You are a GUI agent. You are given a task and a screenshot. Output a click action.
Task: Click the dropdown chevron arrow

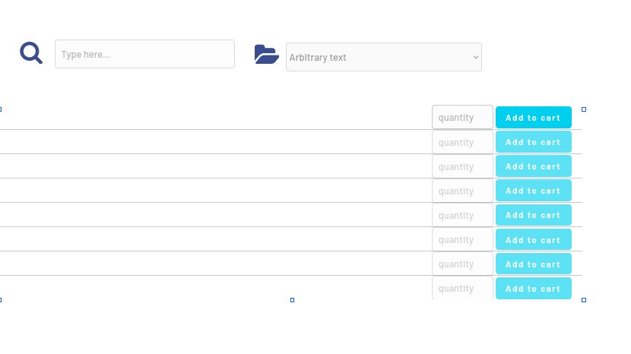pos(476,57)
